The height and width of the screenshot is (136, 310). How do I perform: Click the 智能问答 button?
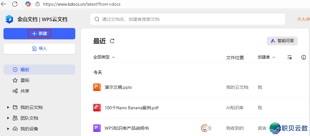[x=282, y=41]
